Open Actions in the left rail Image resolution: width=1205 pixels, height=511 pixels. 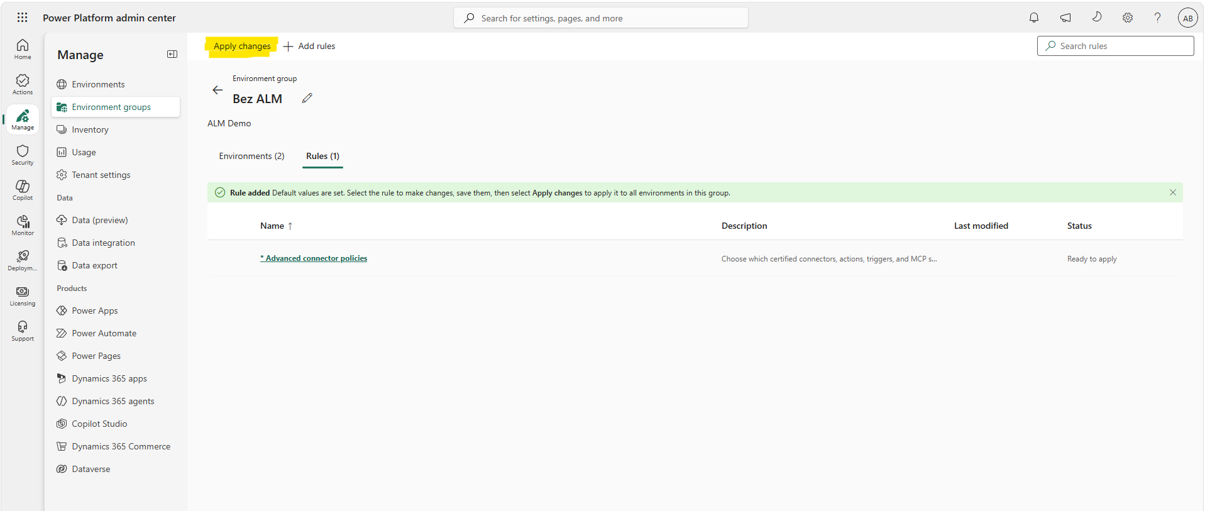click(x=23, y=84)
